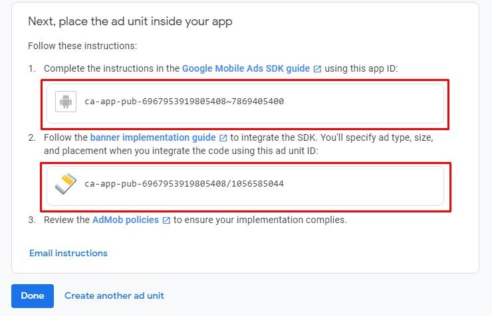Open the banner implementation guide link

point(153,137)
